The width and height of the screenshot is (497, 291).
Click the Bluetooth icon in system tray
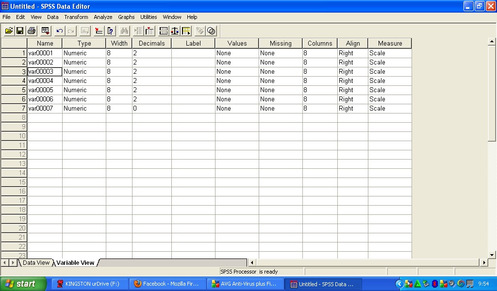point(435,284)
